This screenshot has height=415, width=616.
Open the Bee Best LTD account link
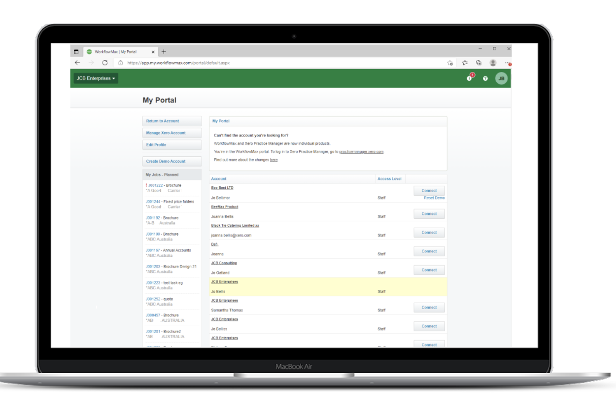[222, 188]
